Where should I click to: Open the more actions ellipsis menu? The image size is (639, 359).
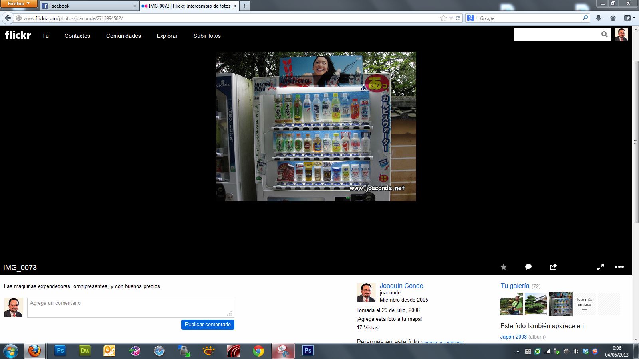619,267
